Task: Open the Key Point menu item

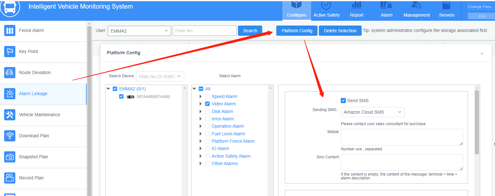Action: 43,52
